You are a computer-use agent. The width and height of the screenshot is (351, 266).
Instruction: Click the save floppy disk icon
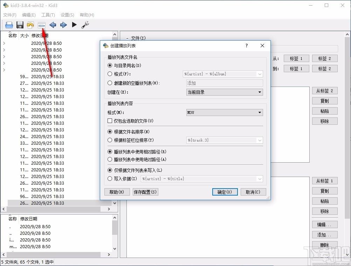(20, 25)
